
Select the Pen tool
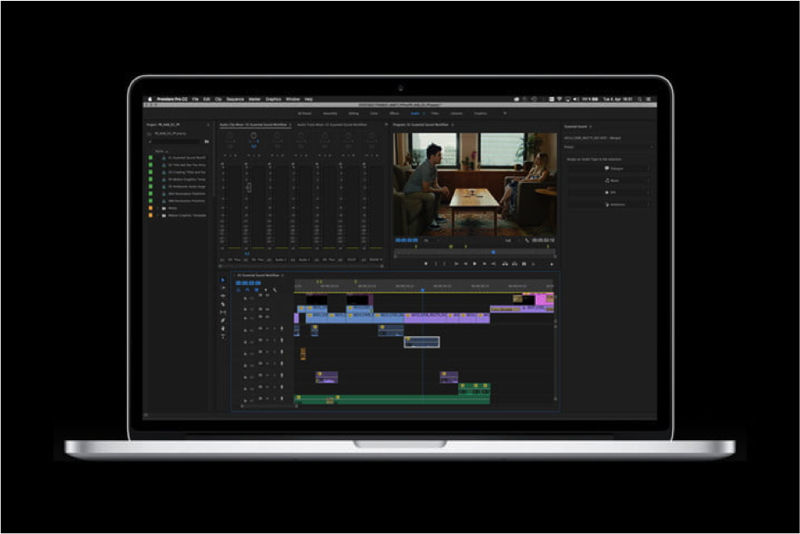tap(223, 320)
